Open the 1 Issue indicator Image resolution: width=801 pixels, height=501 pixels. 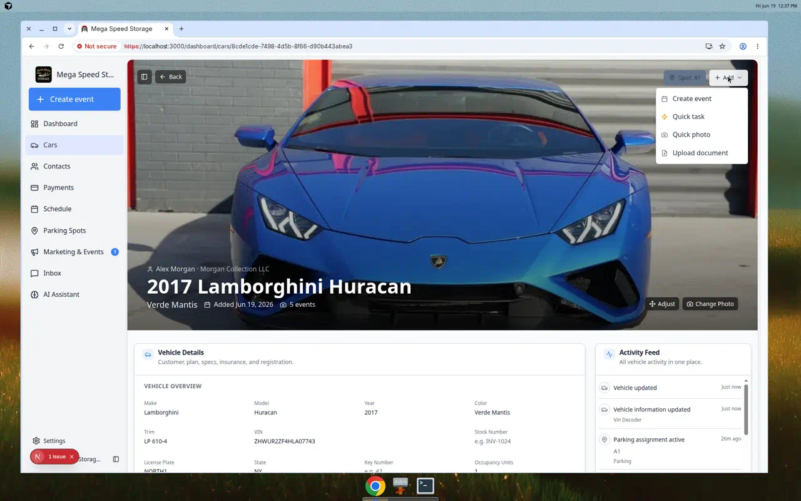[54, 457]
